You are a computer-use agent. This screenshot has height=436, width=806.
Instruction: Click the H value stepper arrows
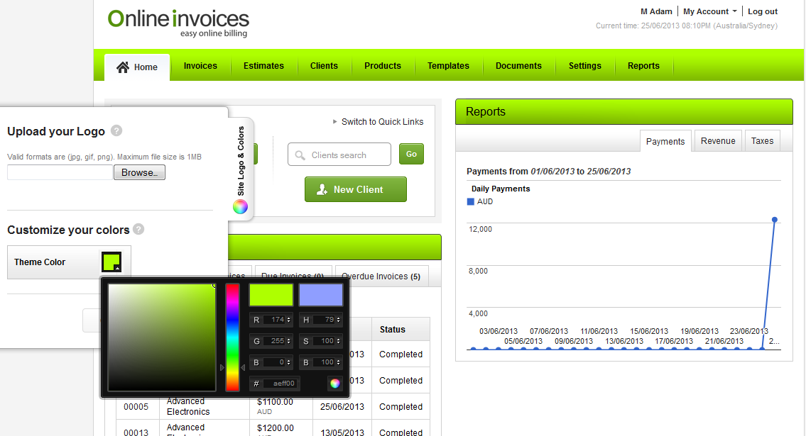(x=338, y=320)
